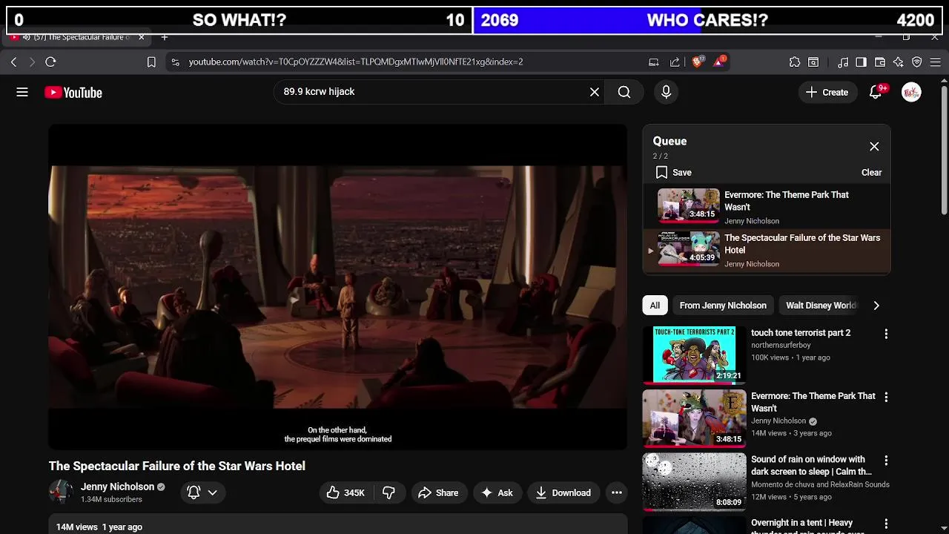
Task: Open options for suggested Evermore video
Action: (886, 398)
